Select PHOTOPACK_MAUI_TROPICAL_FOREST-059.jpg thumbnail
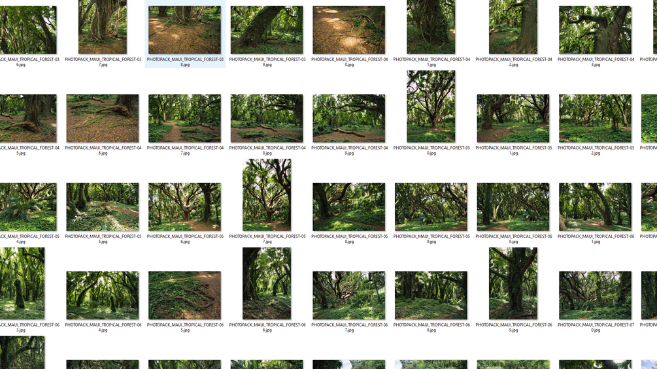Image resolution: width=657 pixels, height=369 pixels. pyautogui.click(x=431, y=207)
